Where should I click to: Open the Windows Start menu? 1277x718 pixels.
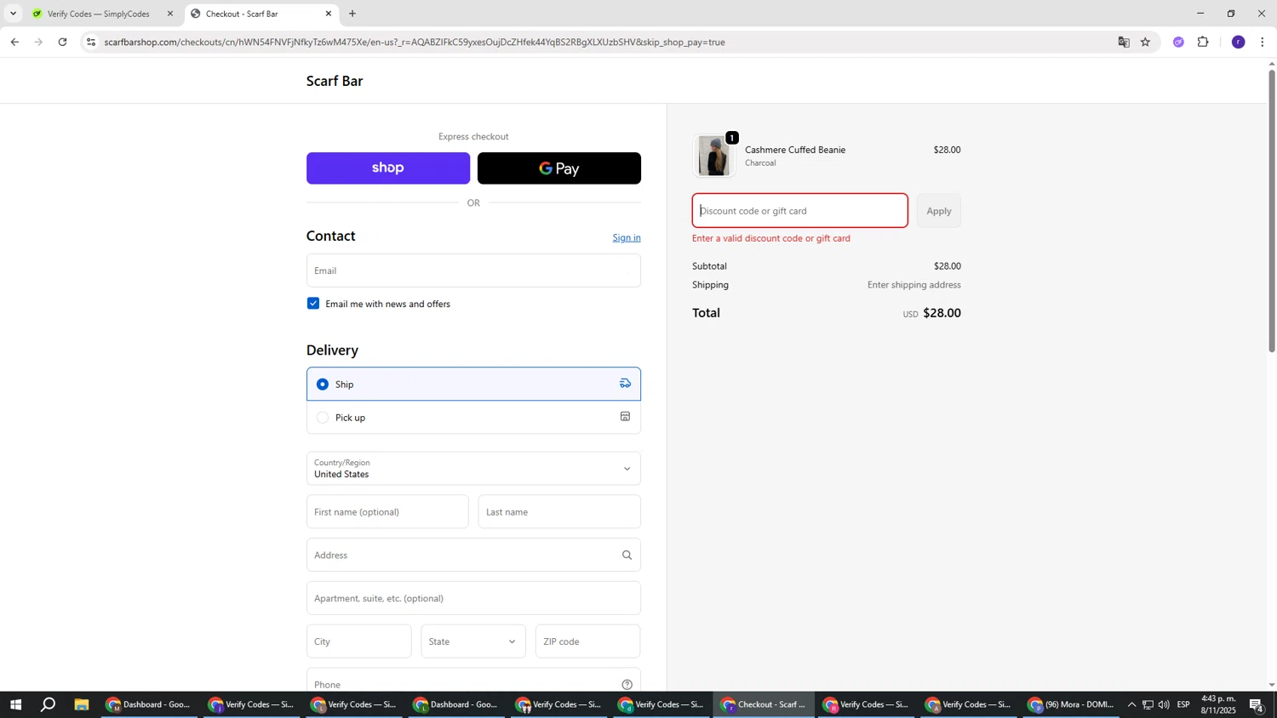14,704
